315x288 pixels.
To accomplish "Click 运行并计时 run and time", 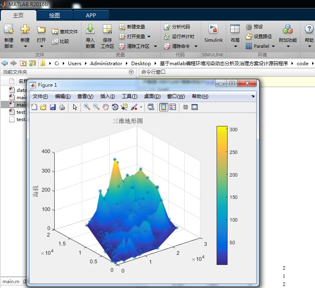I will point(179,36).
